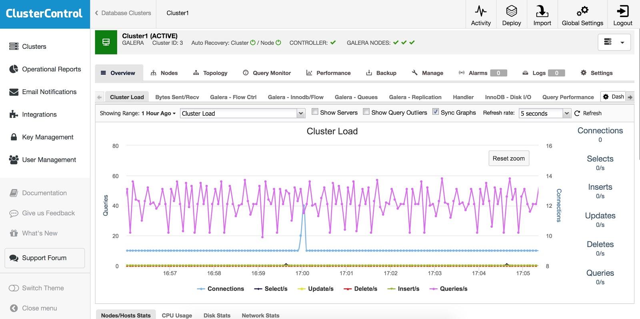Open the cluster Settings tab
The image size is (640, 319).
coord(596,73)
